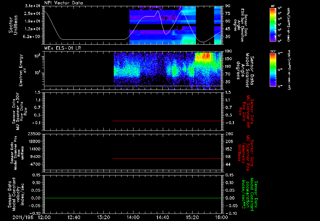320x221 pixels.
Task: Click the 12:00 time axis label
Action: pos(44,217)
